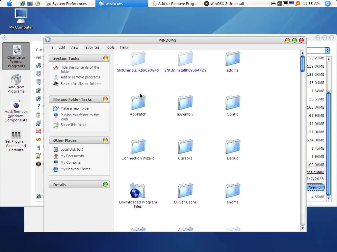Screen dimensions: 337x252
Task: Select the AppPatch folder
Action: tap(138, 106)
